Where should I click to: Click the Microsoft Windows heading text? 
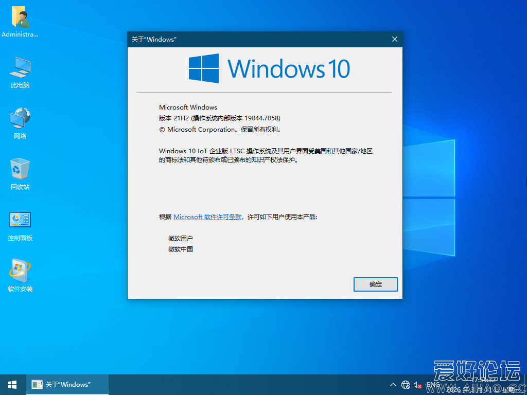point(188,107)
